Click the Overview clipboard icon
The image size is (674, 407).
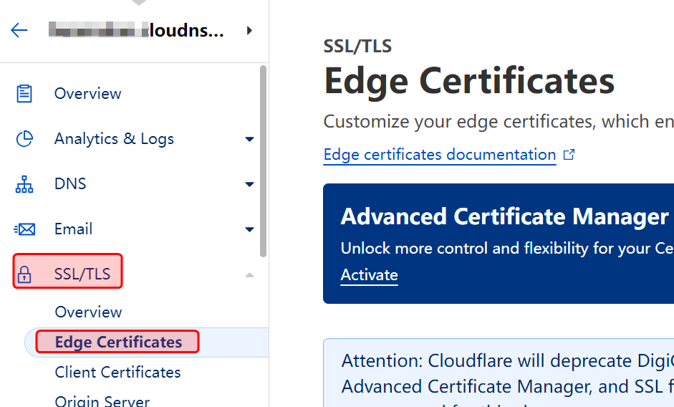click(24, 94)
